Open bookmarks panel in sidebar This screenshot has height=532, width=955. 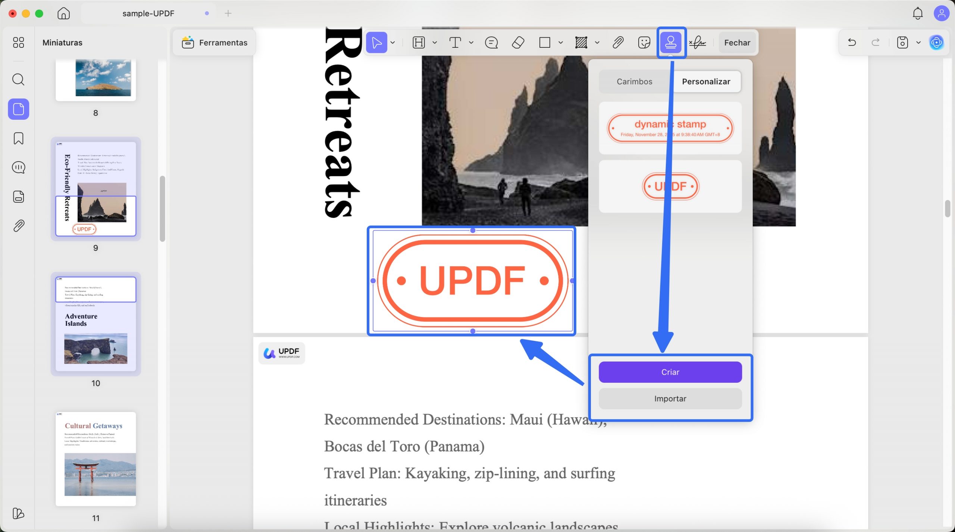(x=18, y=138)
